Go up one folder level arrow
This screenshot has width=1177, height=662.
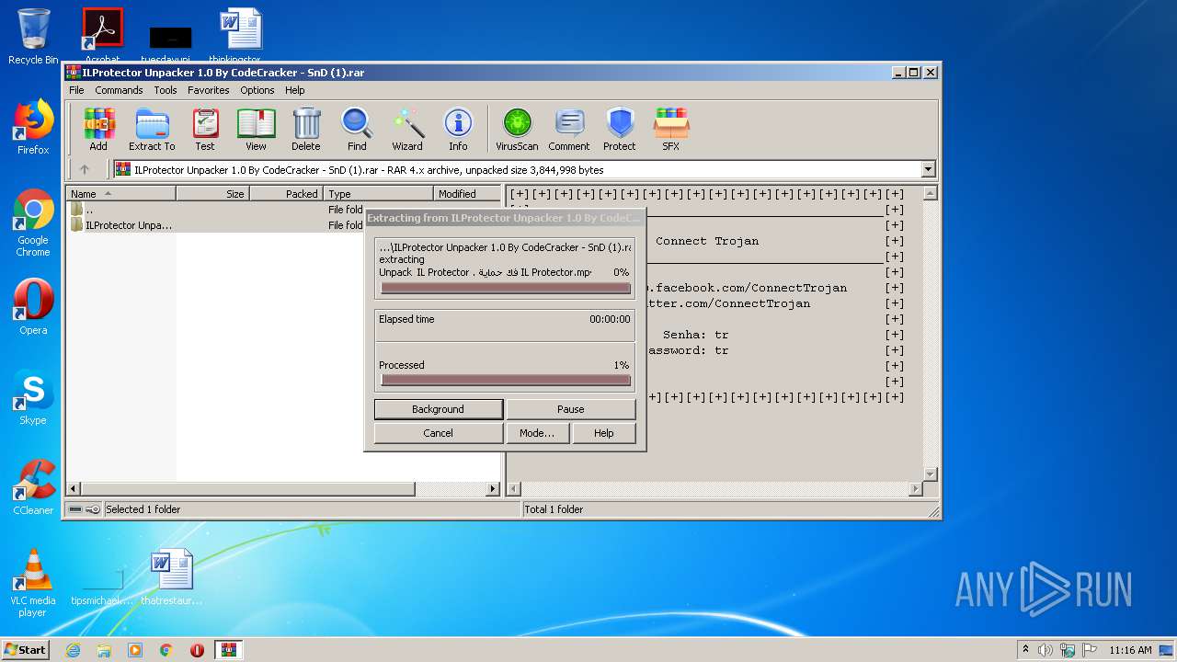pyautogui.click(x=85, y=169)
